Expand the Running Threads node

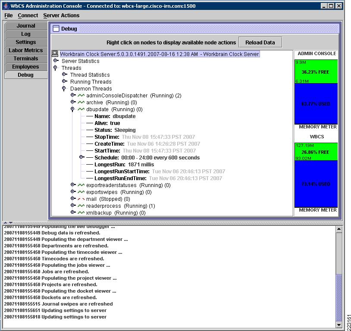point(65,81)
